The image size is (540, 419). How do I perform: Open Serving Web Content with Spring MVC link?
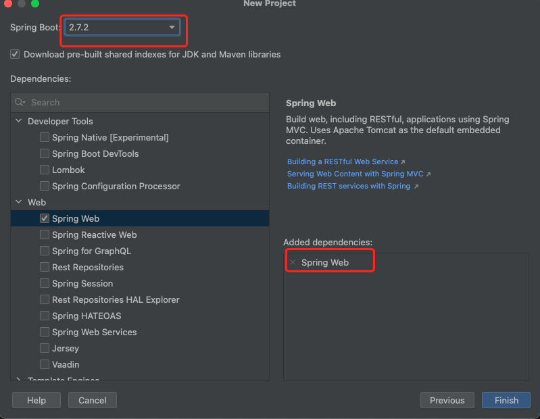tap(355, 174)
